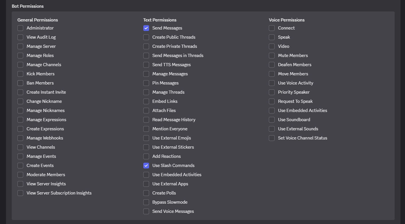Screen dimensions: 405x224
Task: Disable the Send Messages permission
Action: pos(146,28)
